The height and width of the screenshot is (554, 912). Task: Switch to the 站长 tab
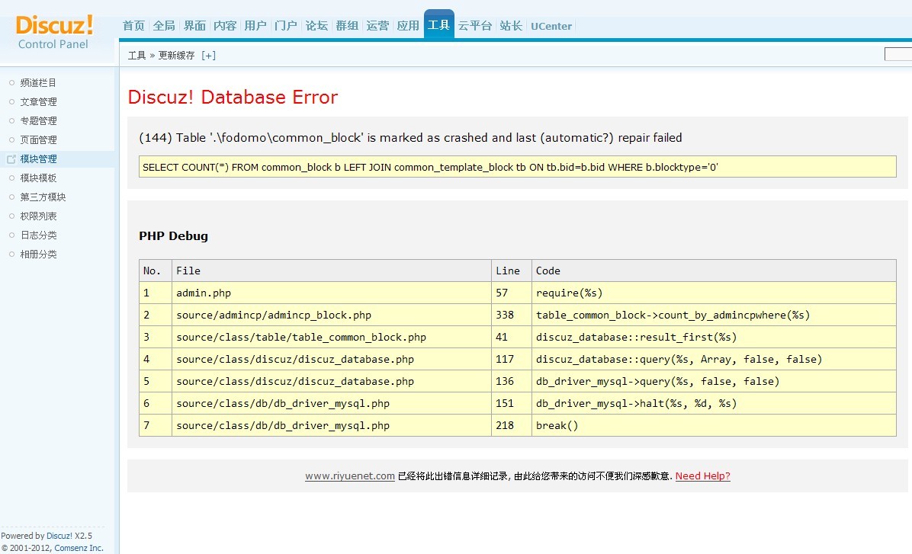511,26
